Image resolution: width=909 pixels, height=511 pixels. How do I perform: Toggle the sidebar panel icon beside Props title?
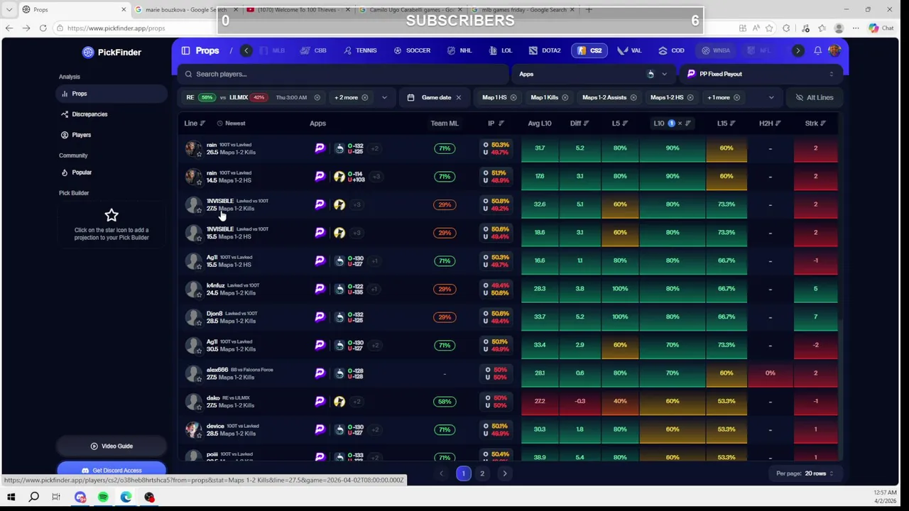click(x=185, y=50)
